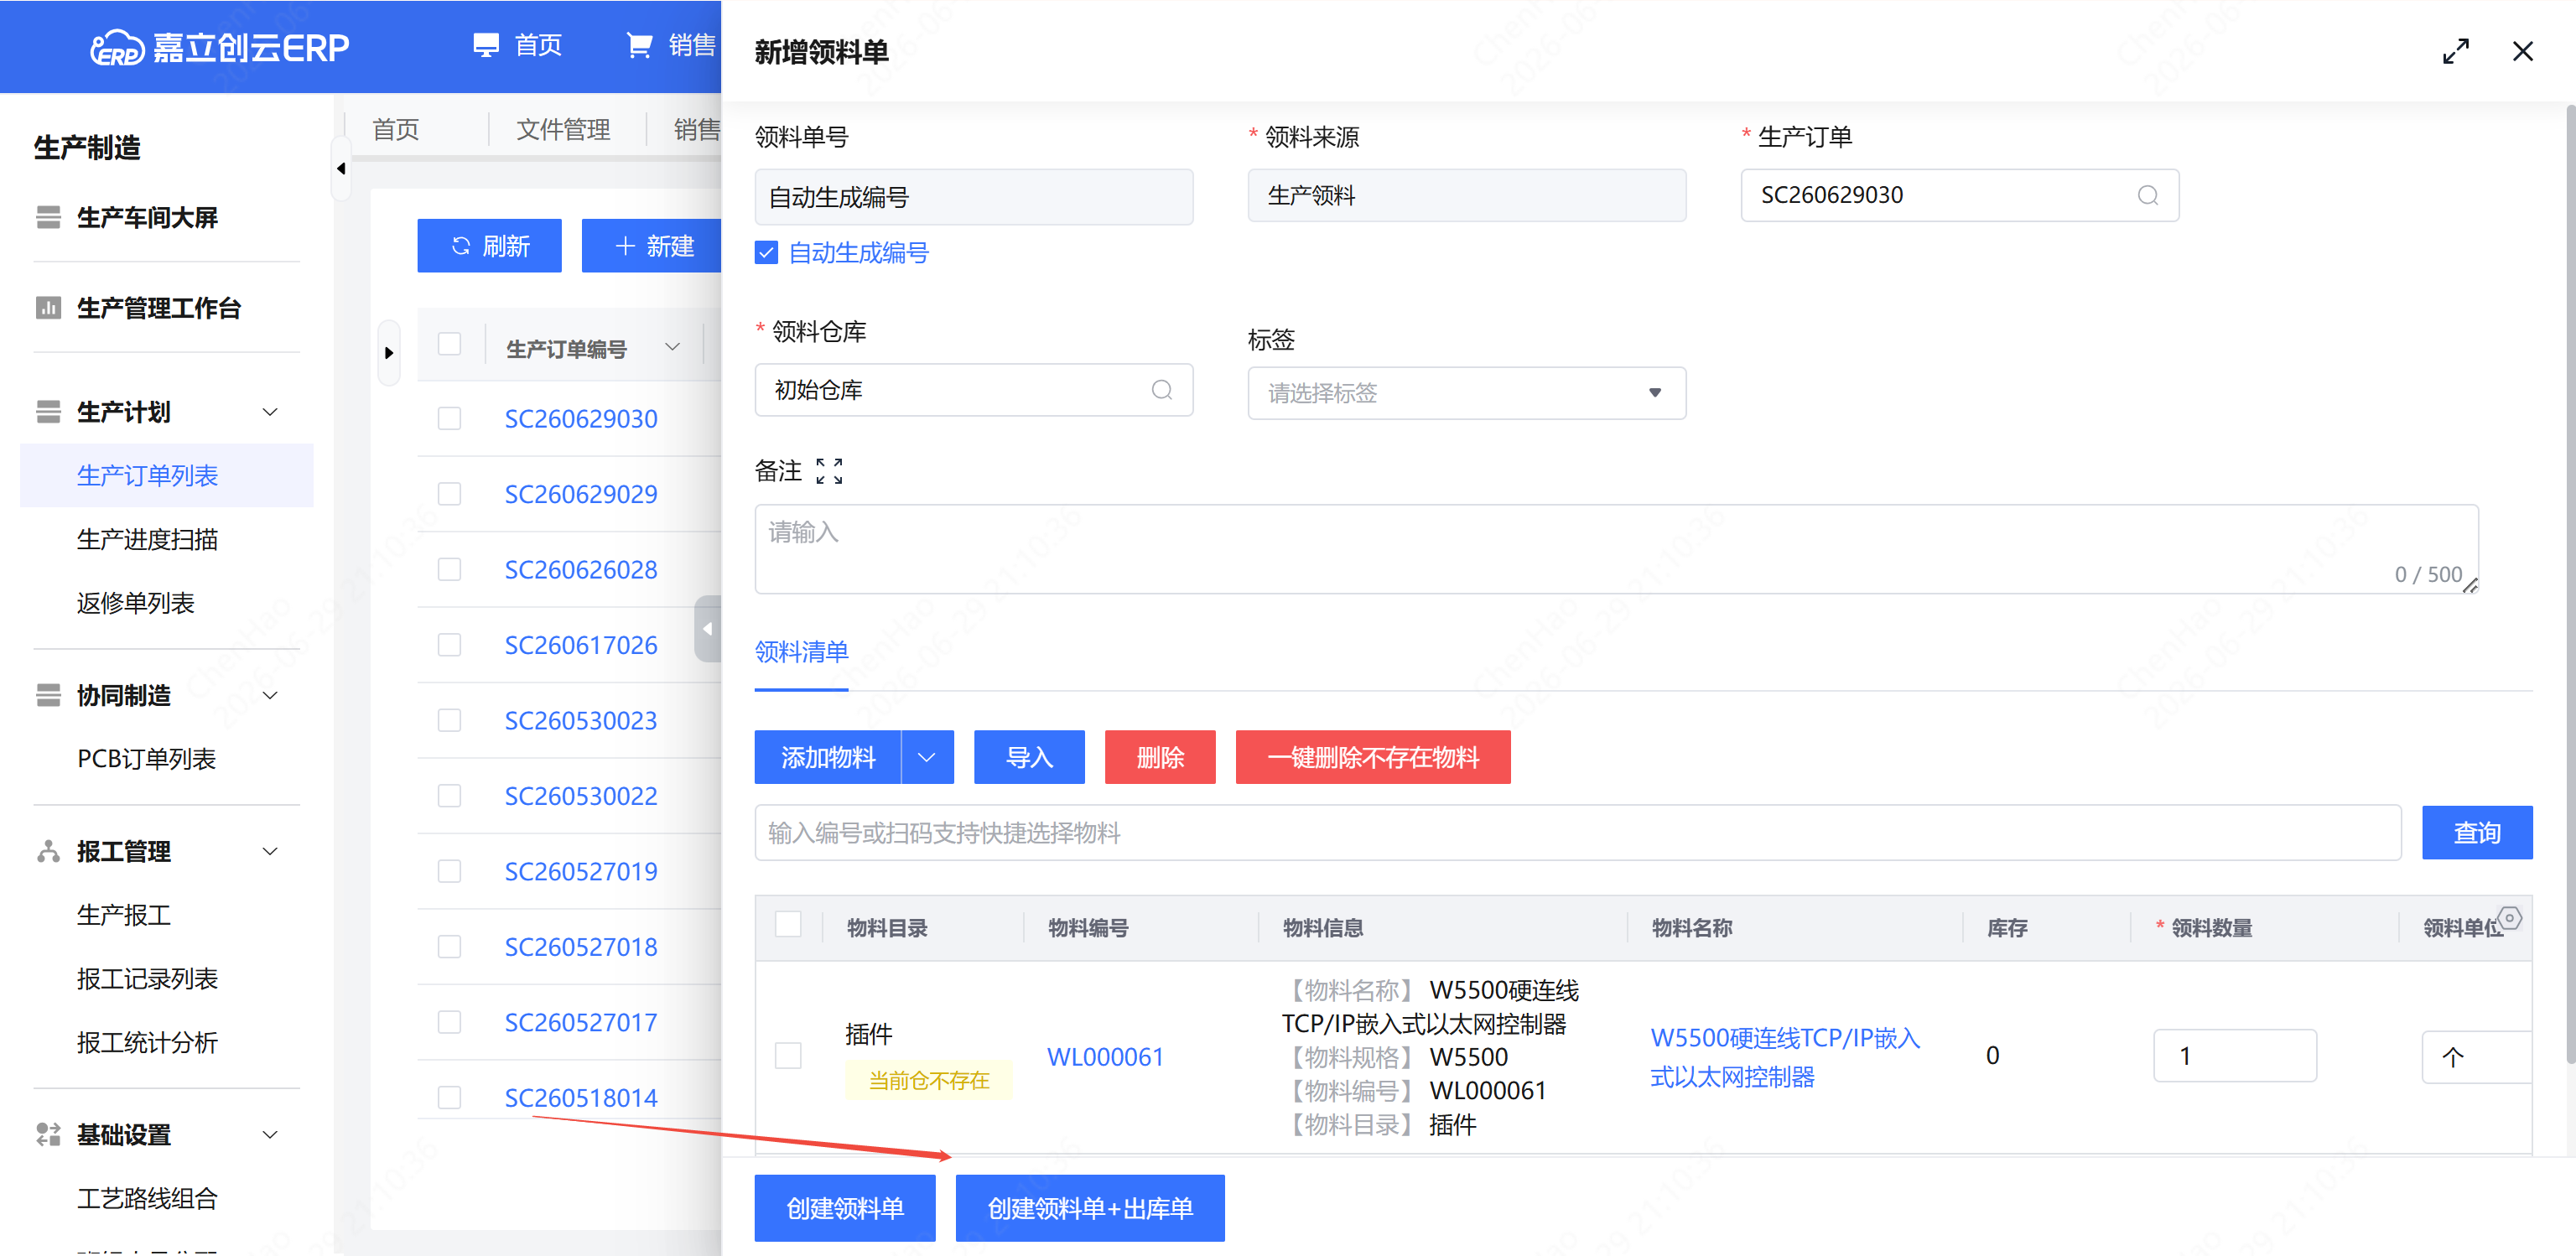This screenshot has width=2576, height=1256.
Task: Open the 请选择标签 tag dropdown
Action: (x=1466, y=393)
